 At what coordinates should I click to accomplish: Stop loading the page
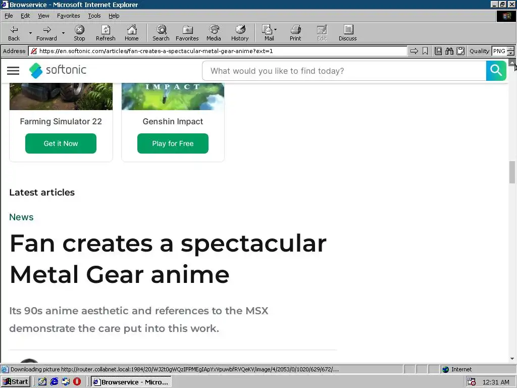(79, 33)
